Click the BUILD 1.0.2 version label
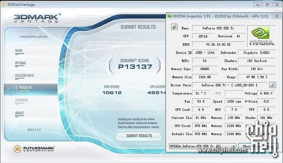 (34, 130)
